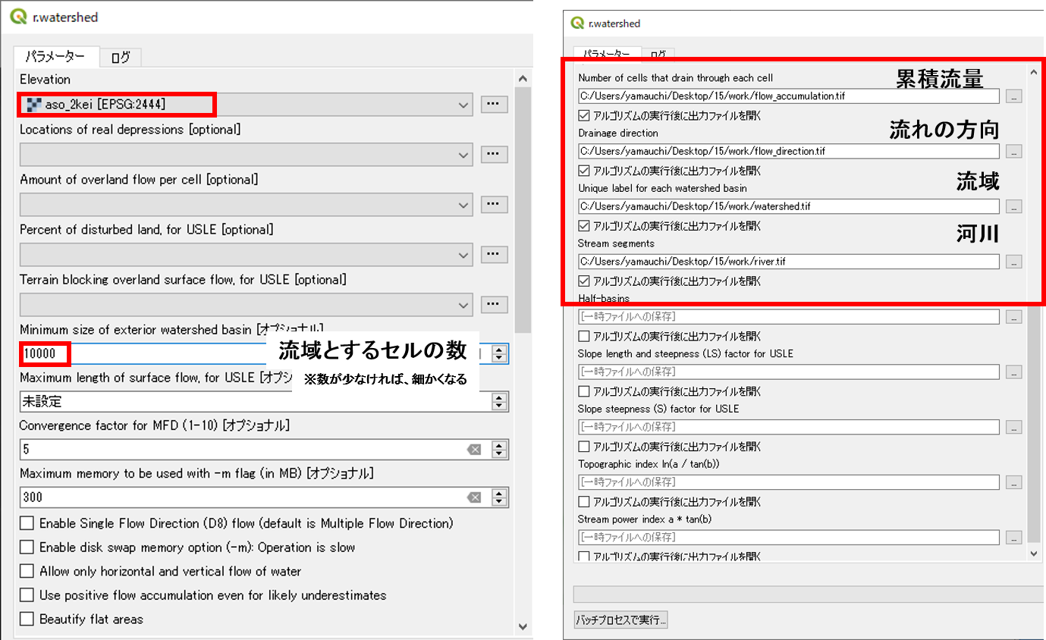Click the river.tif output path field
This screenshot has height=640, width=1046.
click(789, 261)
